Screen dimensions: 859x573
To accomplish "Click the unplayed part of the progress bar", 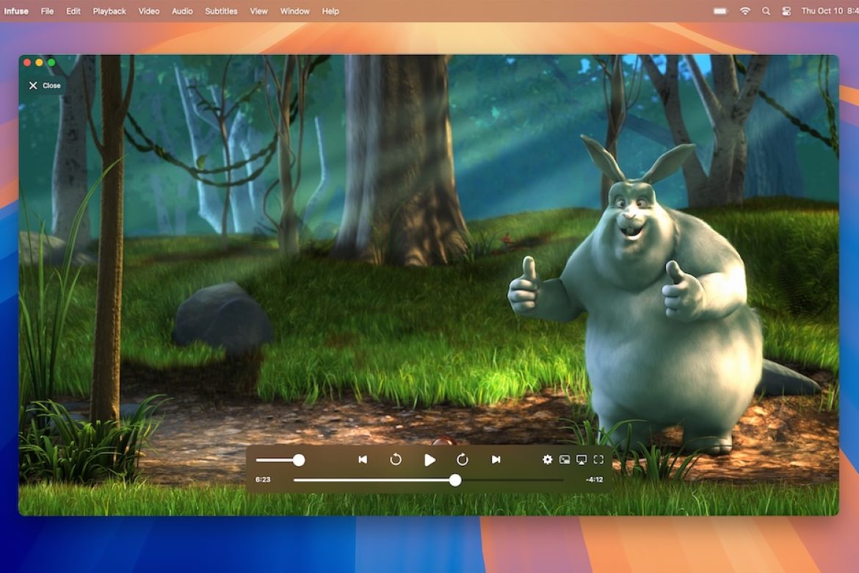I will coord(512,480).
